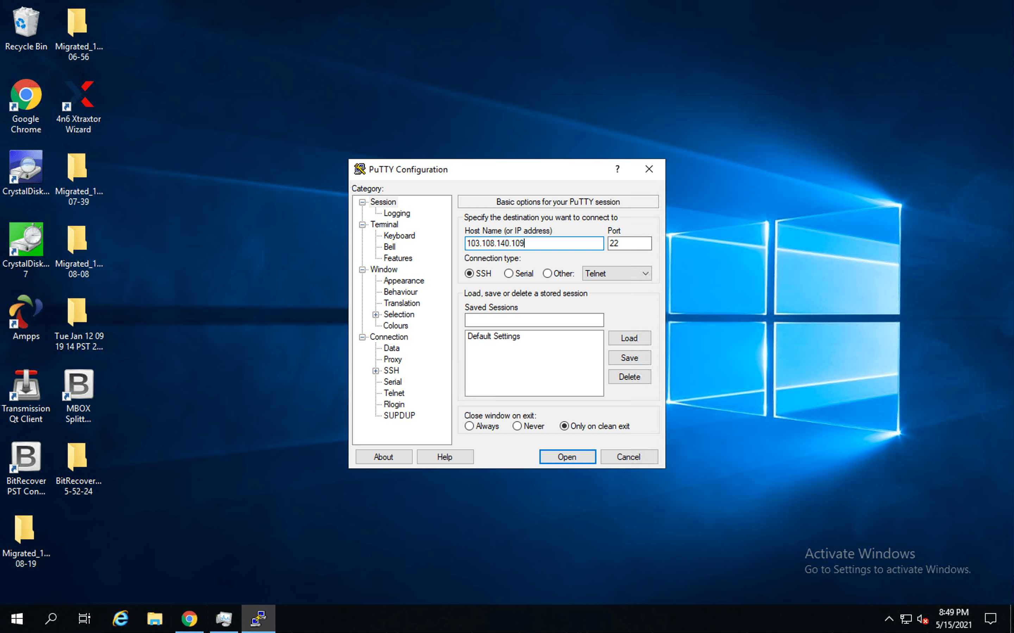Open the BitRecover PST Converter desktop icon
Image resolution: width=1014 pixels, height=633 pixels.
tap(26, 457)
